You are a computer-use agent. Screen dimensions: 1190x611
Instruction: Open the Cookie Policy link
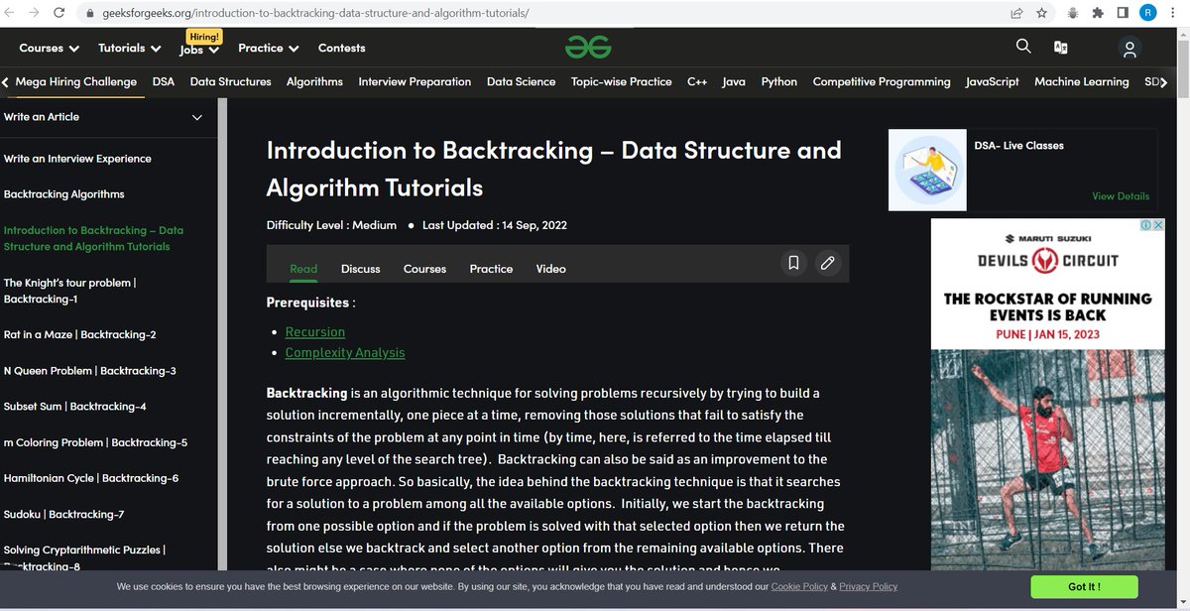799,586
